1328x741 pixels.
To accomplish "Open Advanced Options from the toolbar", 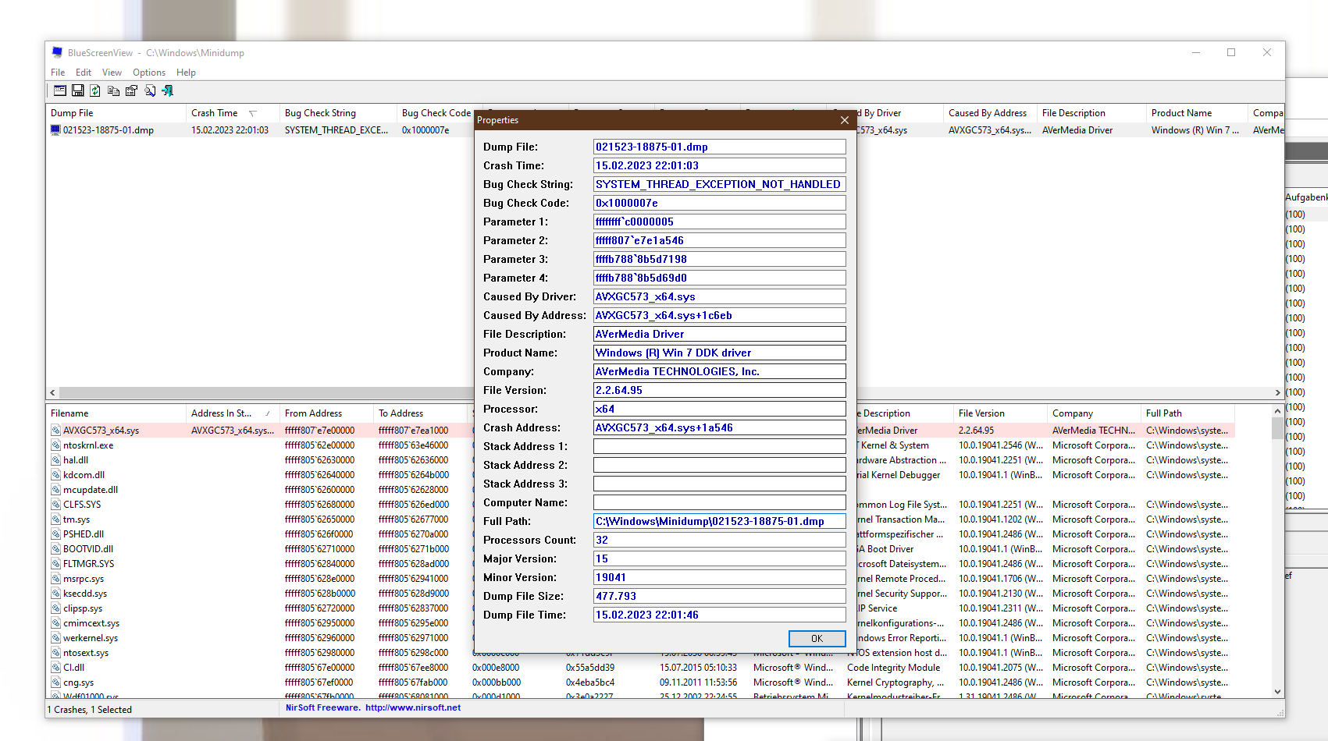I will click(60, 91).
